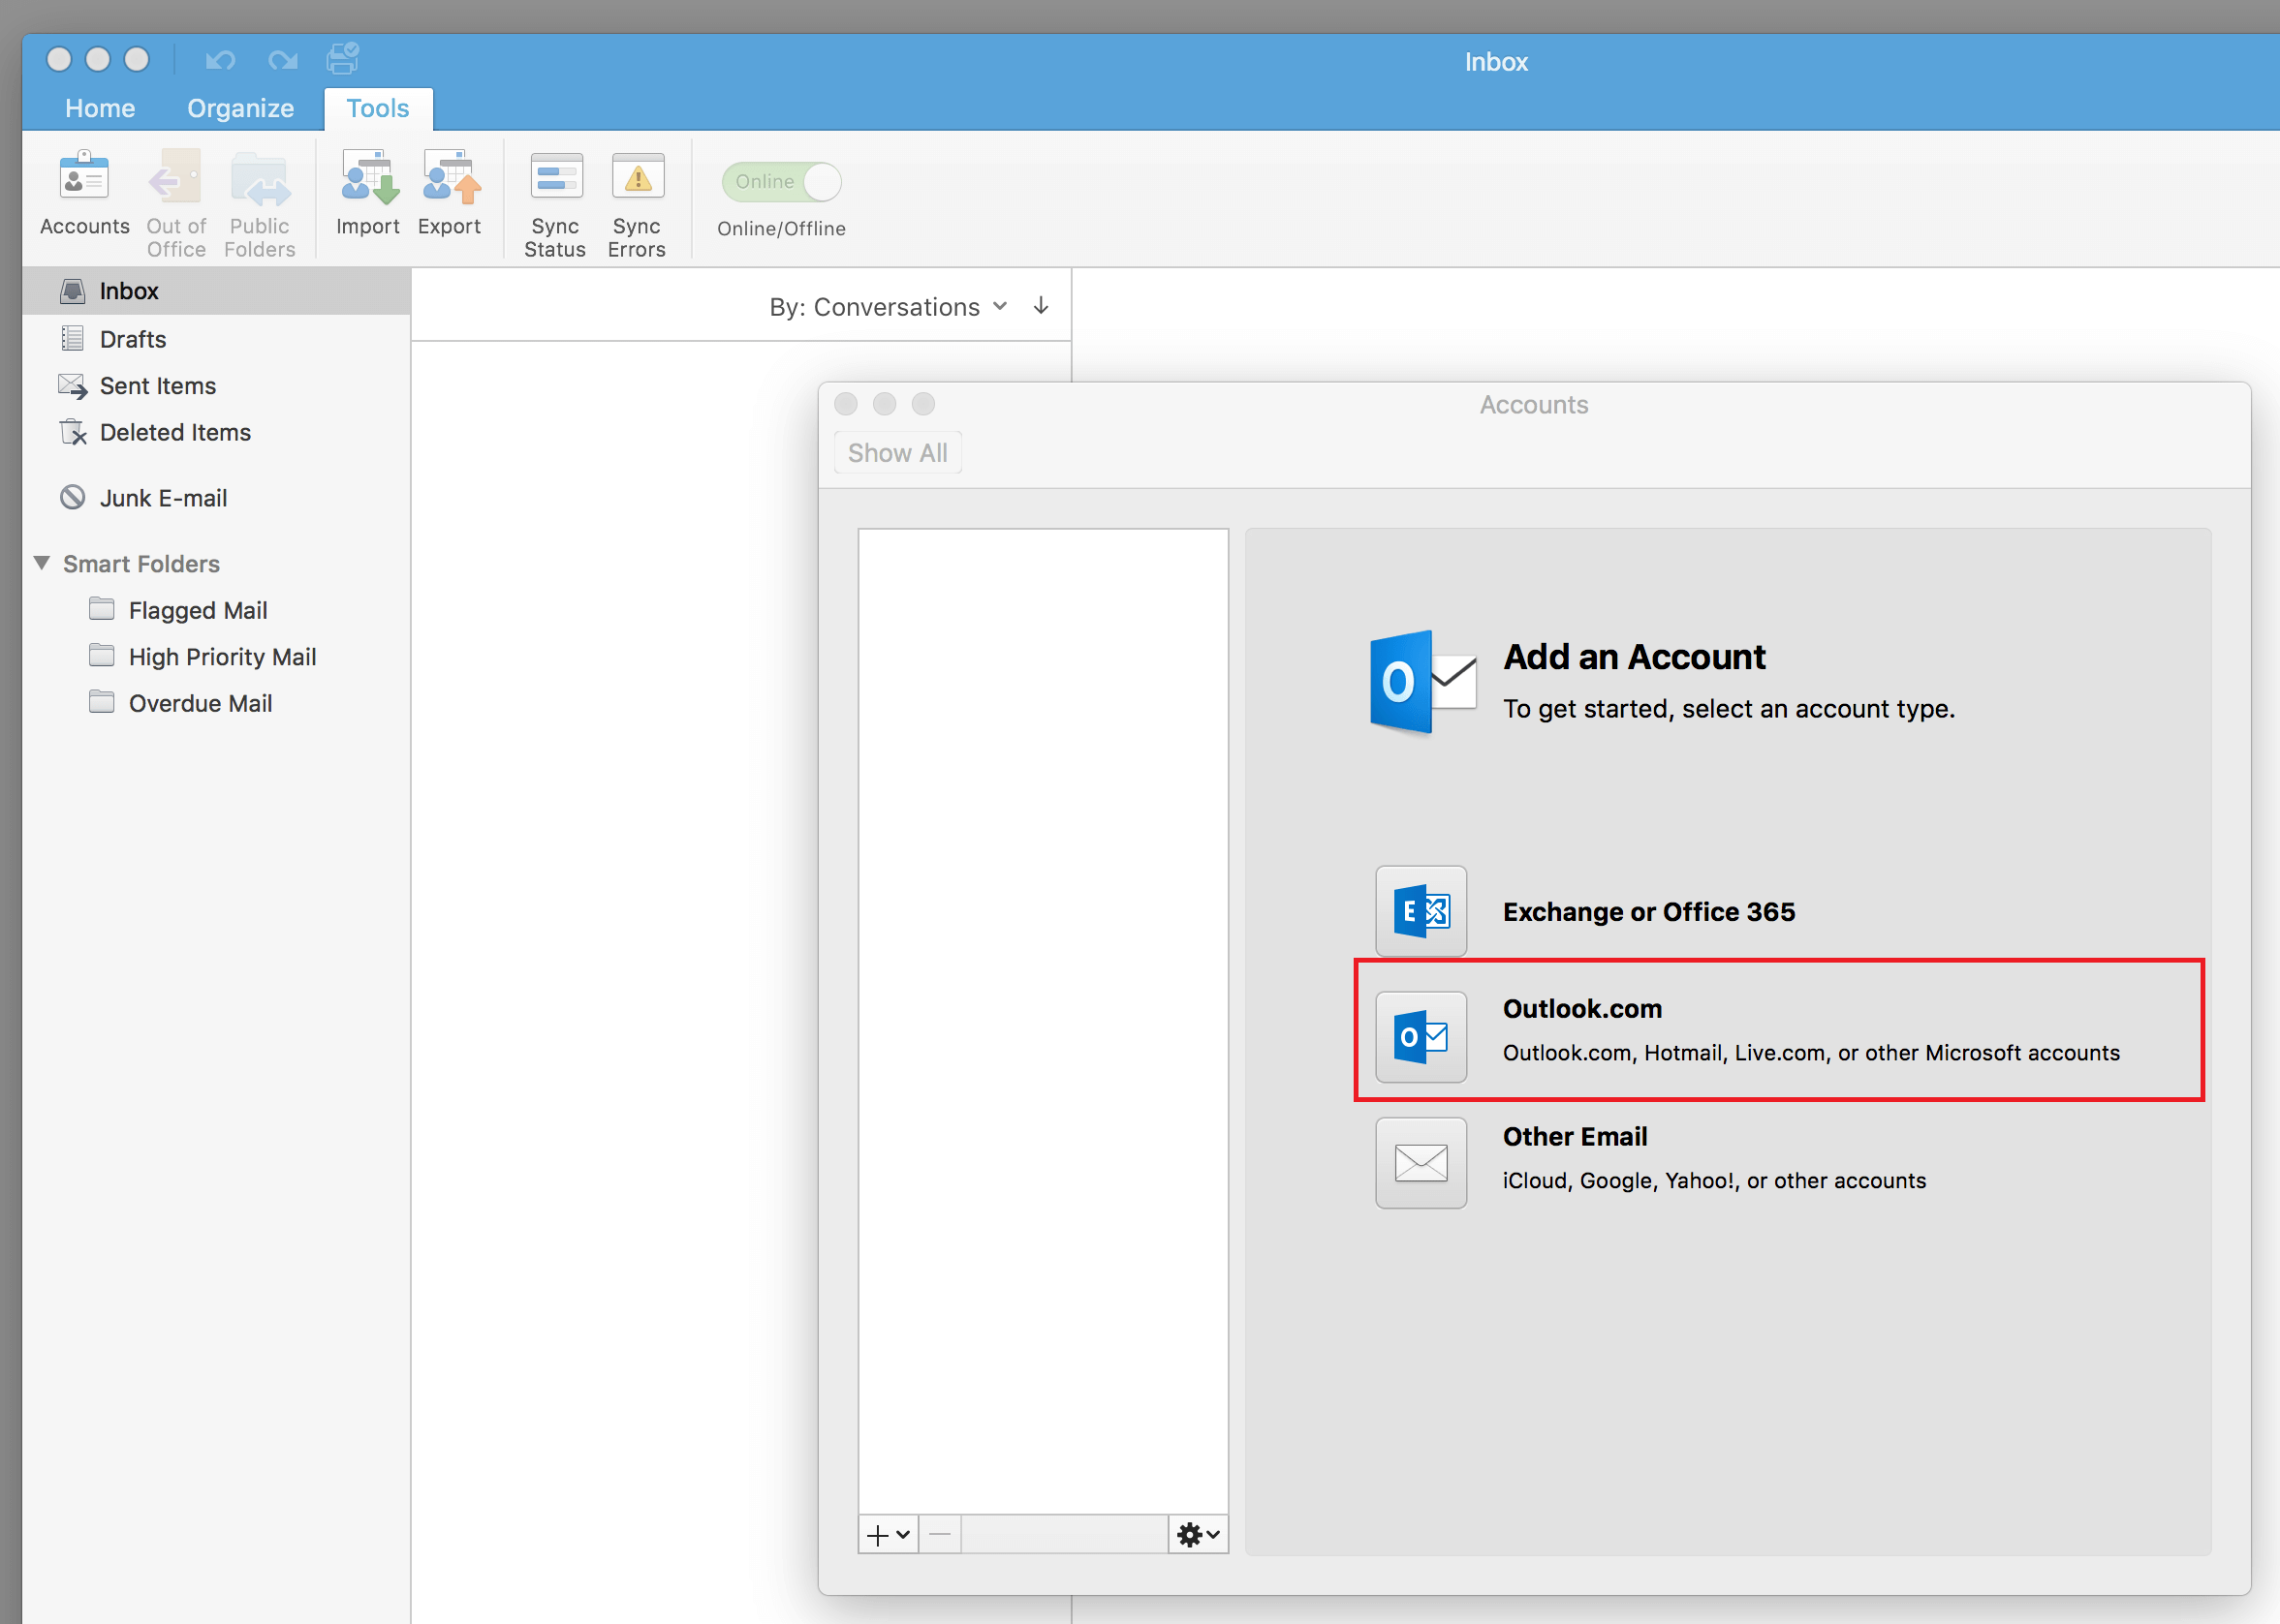Switch to the Home tab
The width and height of the screenshot is (2280, 1624).
coord(100,108)
